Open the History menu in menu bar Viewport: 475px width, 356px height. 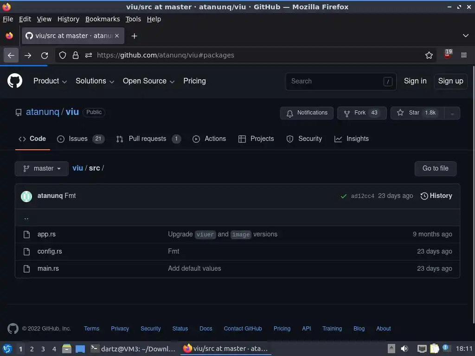[68, 19]
